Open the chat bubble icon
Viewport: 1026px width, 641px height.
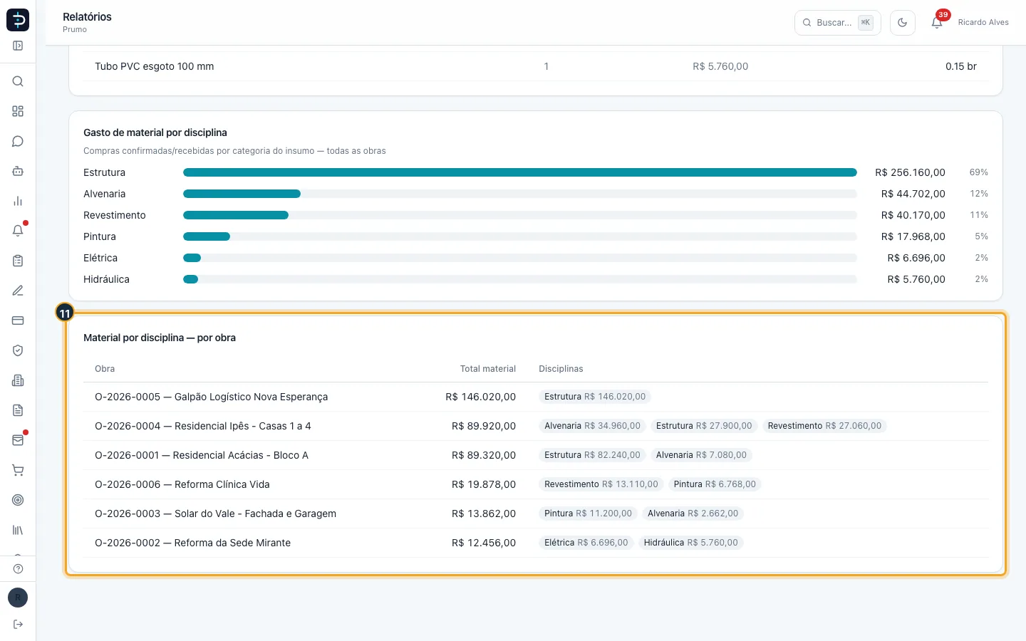18,141
